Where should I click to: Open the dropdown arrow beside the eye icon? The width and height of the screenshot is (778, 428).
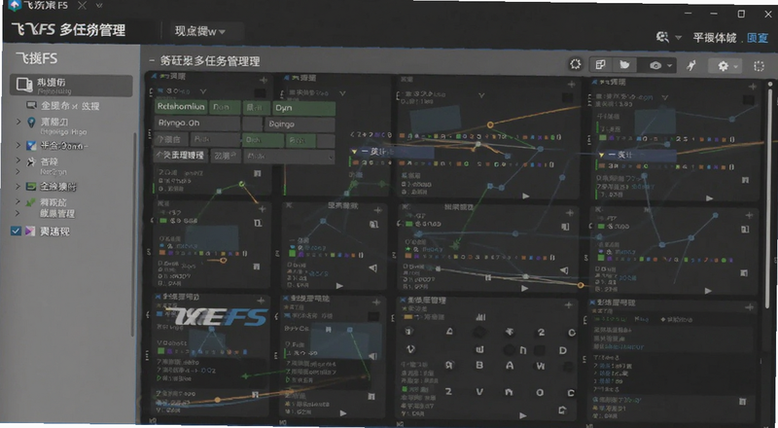coord(669,65)
